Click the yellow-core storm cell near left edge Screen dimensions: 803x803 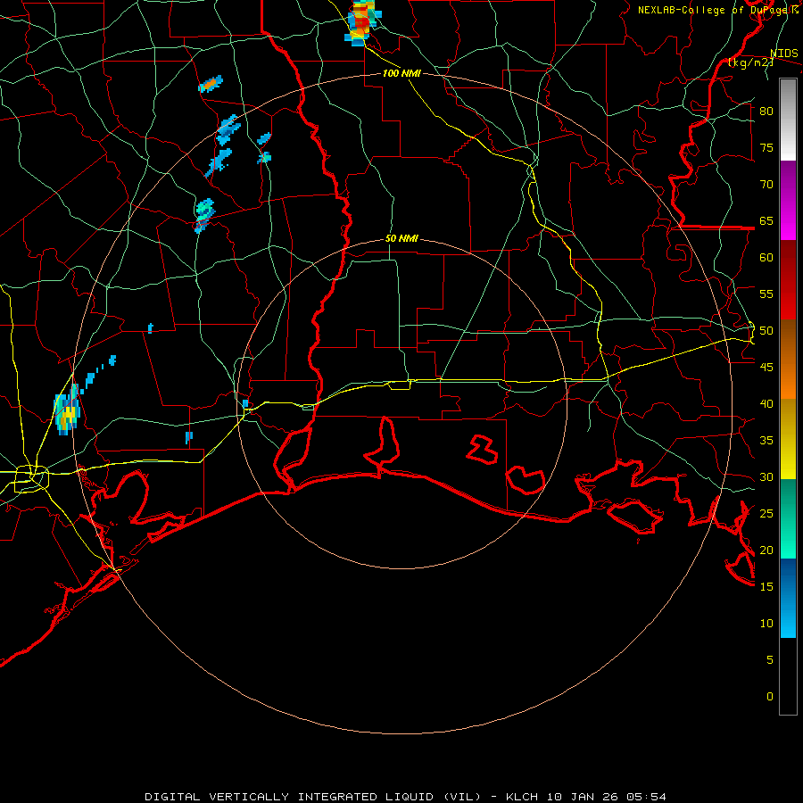[x=67, y=410]
